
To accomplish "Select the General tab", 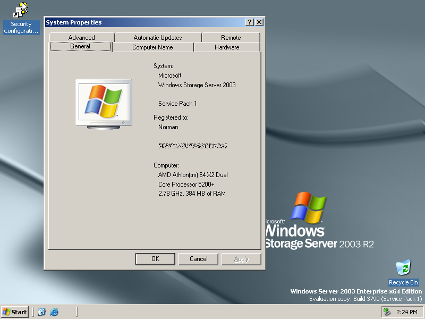I will tap(80, 47).
